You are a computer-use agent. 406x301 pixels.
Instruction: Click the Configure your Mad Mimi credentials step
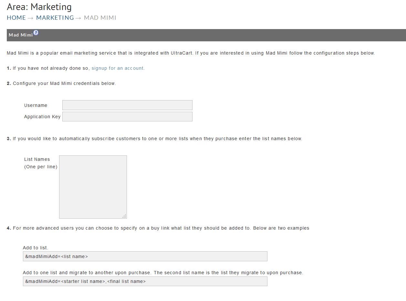point(61,83)
